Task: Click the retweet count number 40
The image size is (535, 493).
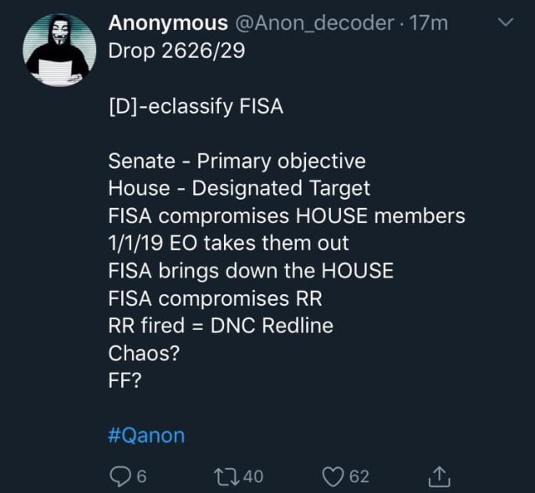Action: (252, 476)
